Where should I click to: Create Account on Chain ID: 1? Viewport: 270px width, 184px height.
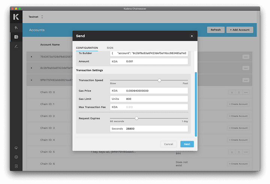(238, 104)
